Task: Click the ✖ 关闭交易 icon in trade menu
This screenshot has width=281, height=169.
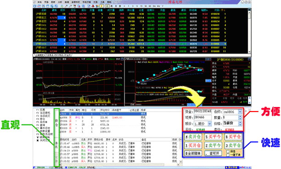Action: [x=38, y=141]
